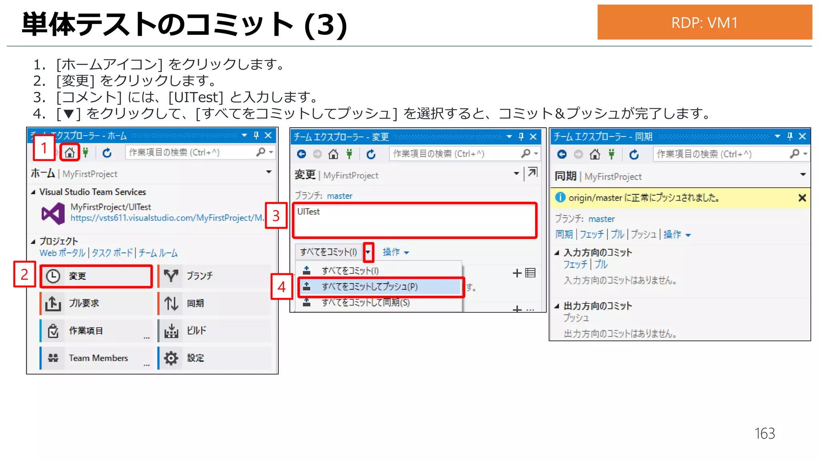Click the refresh icon in Sync panel
The image size is (819, 461).
click(634, 154)
